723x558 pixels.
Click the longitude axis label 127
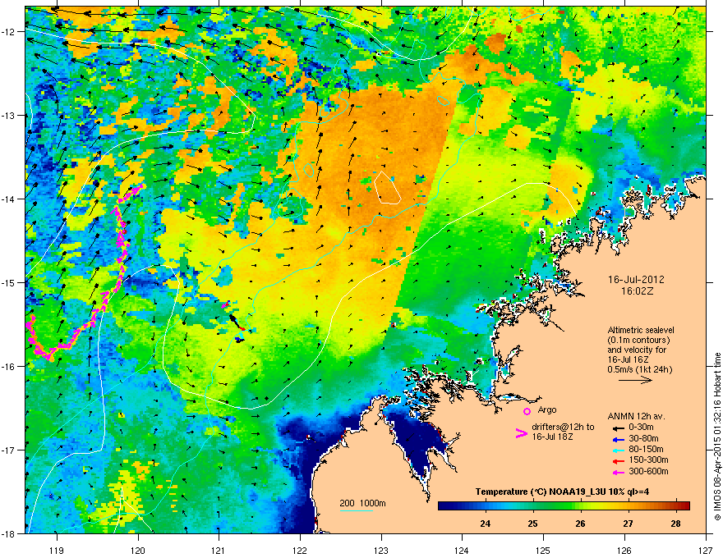[x=706, y=550]
